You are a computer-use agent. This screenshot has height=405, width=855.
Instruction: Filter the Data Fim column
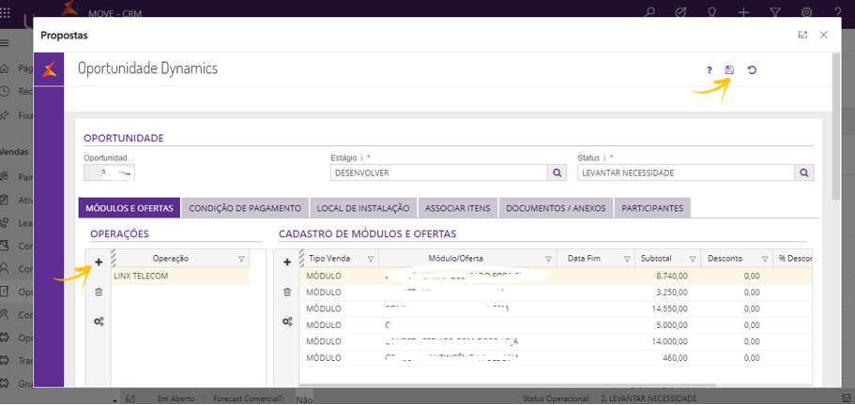point(627,259)
